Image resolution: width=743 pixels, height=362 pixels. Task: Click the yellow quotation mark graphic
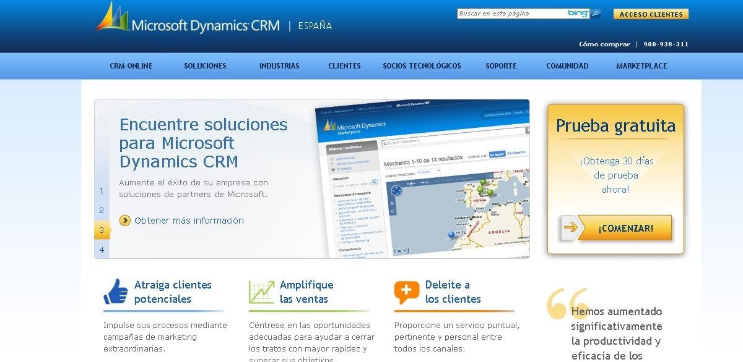click(x=566, y=304)
